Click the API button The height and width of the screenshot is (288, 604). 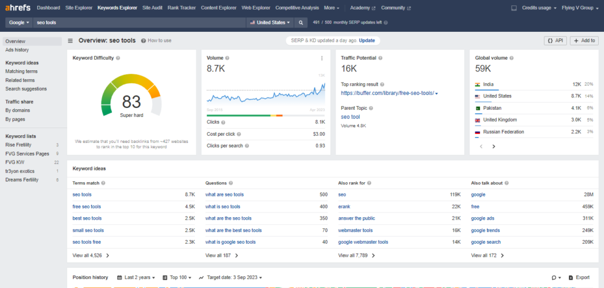(x=555, y=41)
